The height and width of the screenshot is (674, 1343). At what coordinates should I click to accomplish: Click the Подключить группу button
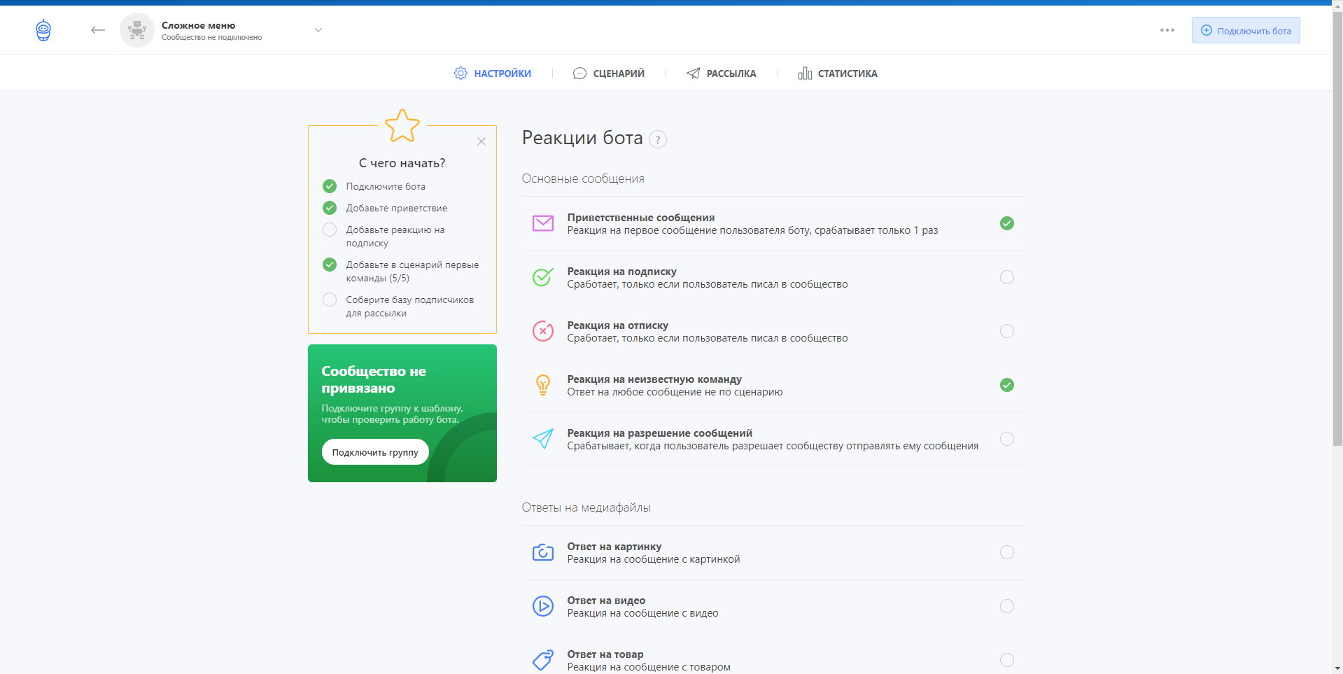pyautogui.click(x=375, y=452)
